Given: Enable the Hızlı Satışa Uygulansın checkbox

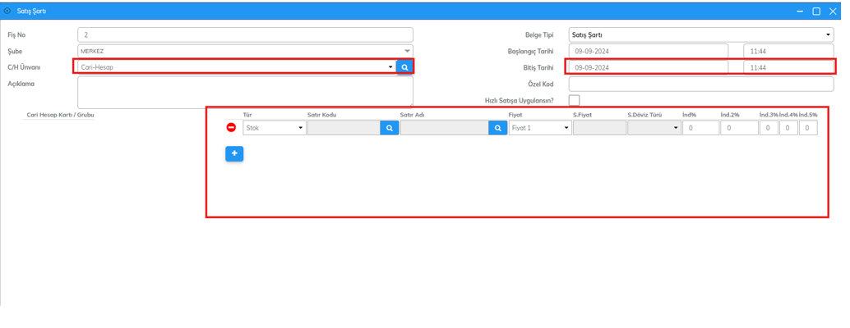Looking at the screenshot, I should 574,100.
